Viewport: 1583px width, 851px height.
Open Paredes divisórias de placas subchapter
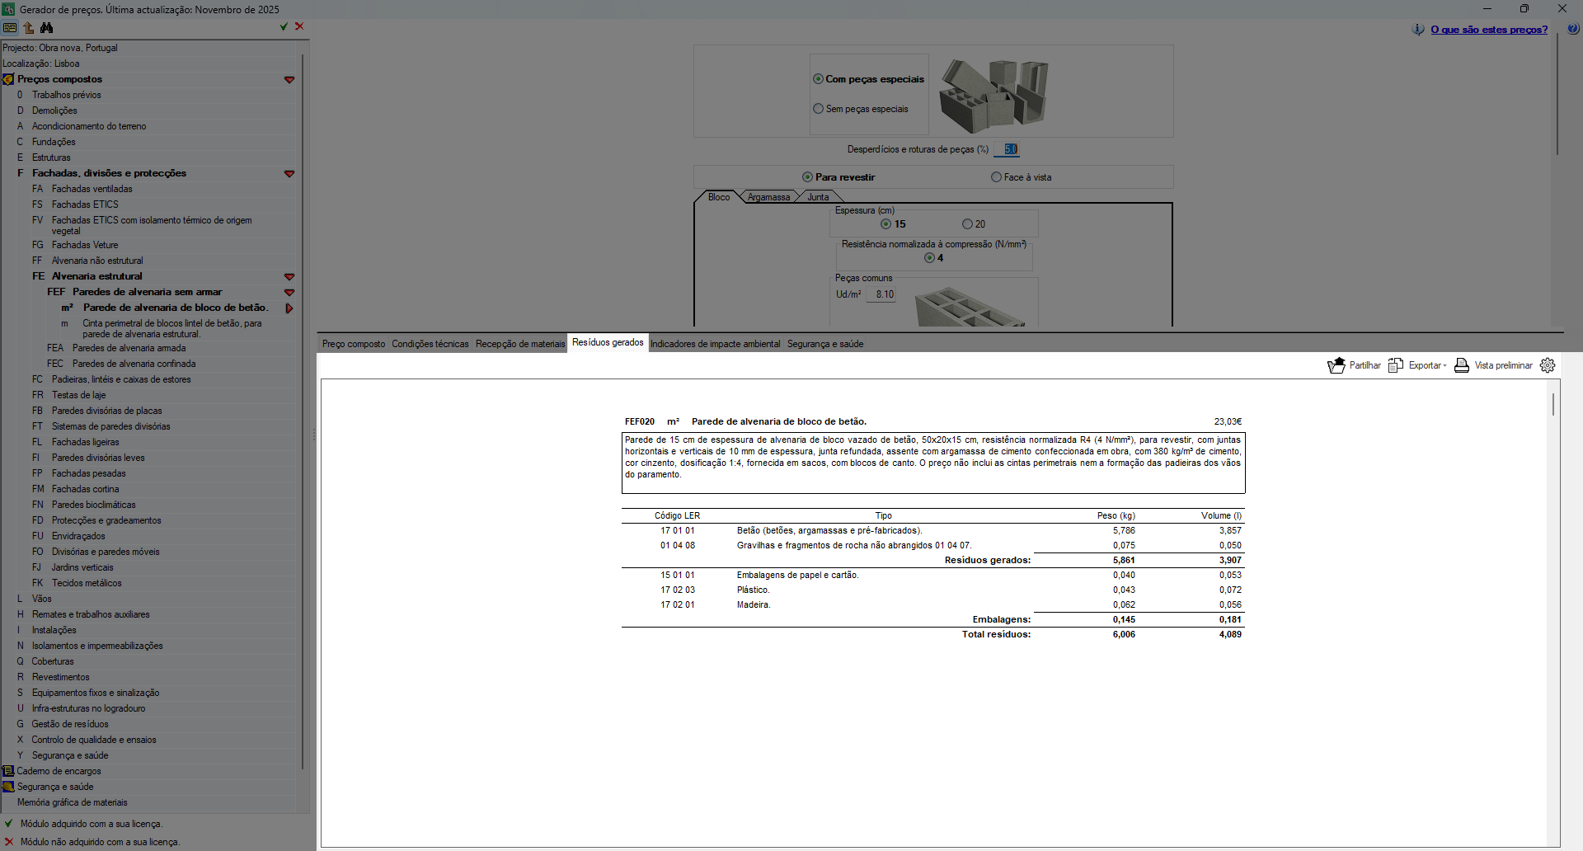(x=106, y=411)
